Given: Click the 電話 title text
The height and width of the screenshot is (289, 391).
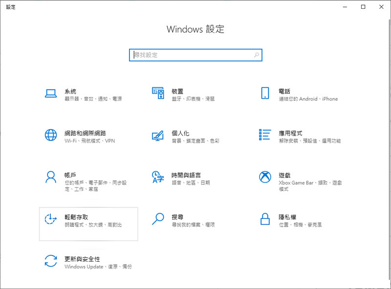Looking at the screenshot, I should pos(284,91).
